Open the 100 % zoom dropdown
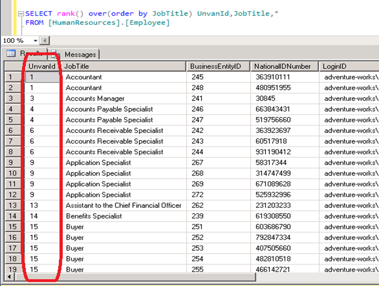The image size is (379, 286). [35, 41]
